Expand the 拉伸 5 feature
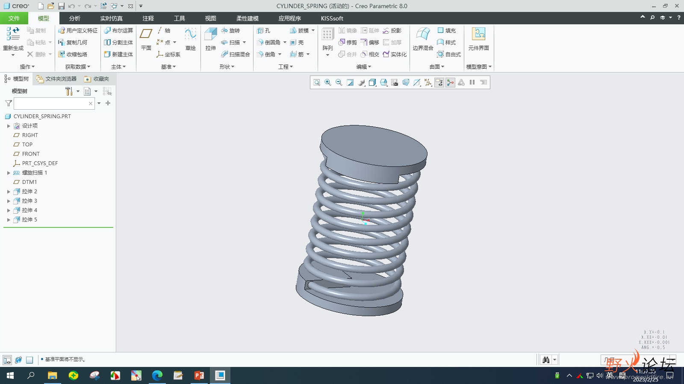 tap(9, 220)
